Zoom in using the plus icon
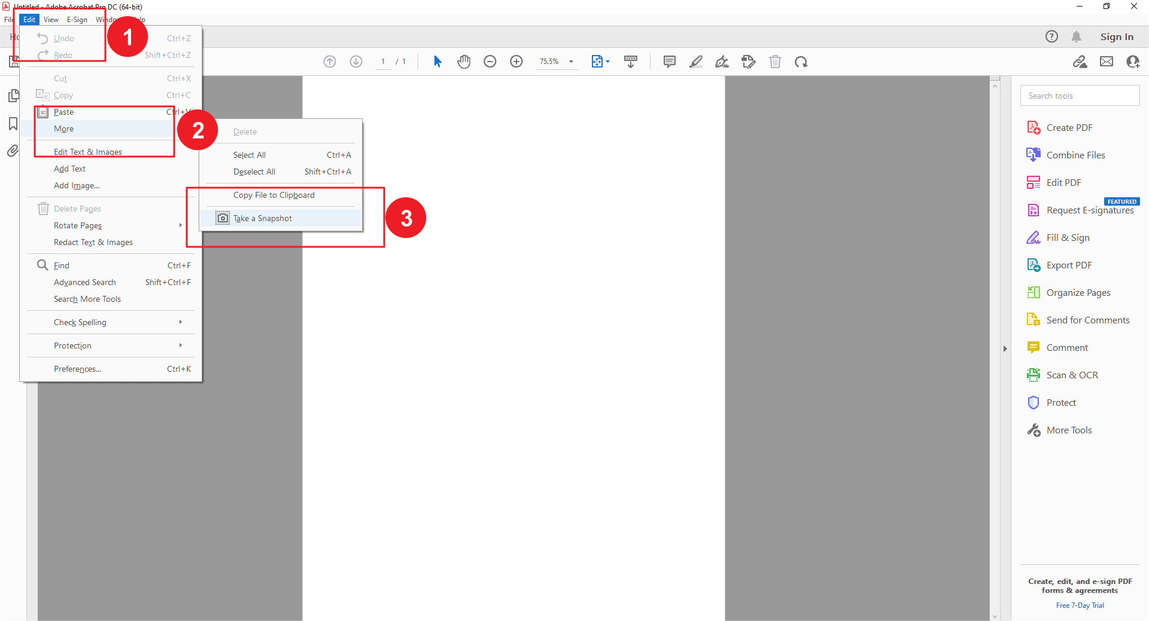Image resolution: width=1149 pixels, height=621 pixels. pyautogui.click(x=516, y=62)
